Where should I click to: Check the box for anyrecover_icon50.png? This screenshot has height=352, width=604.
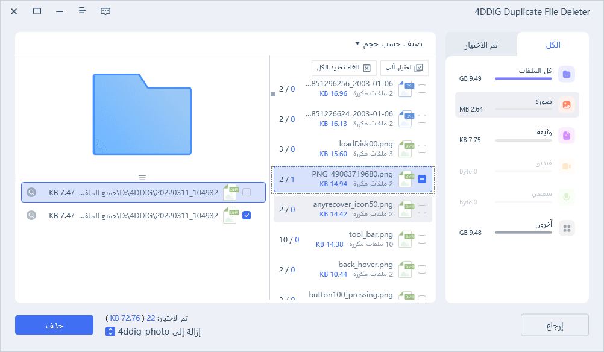(x=422, y=209)
